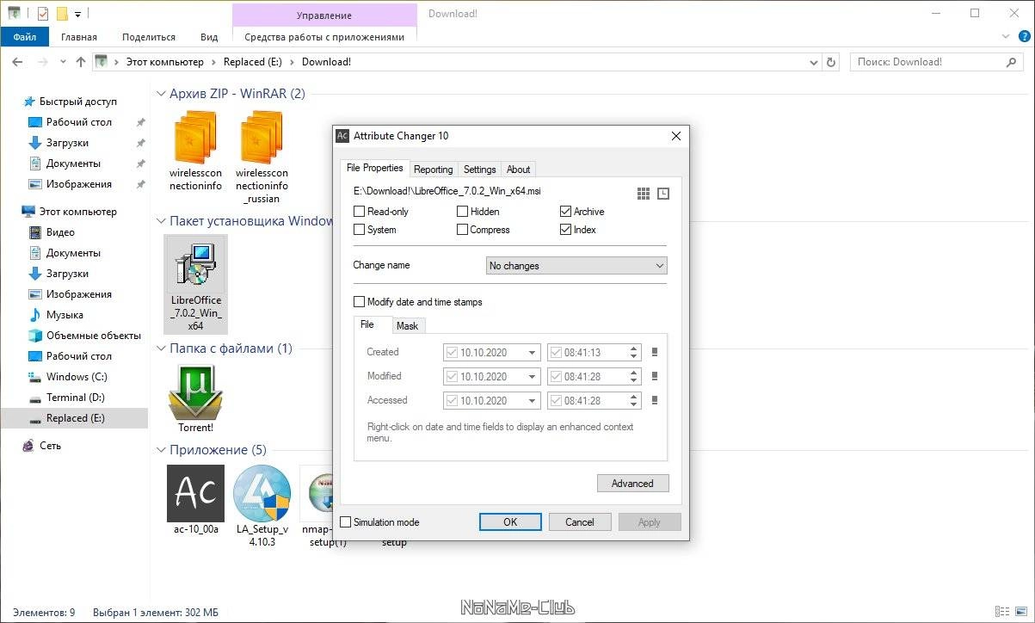The image size is (1035, 623).
Task: Click the Cancel button
Action: (x=580, y=522)
